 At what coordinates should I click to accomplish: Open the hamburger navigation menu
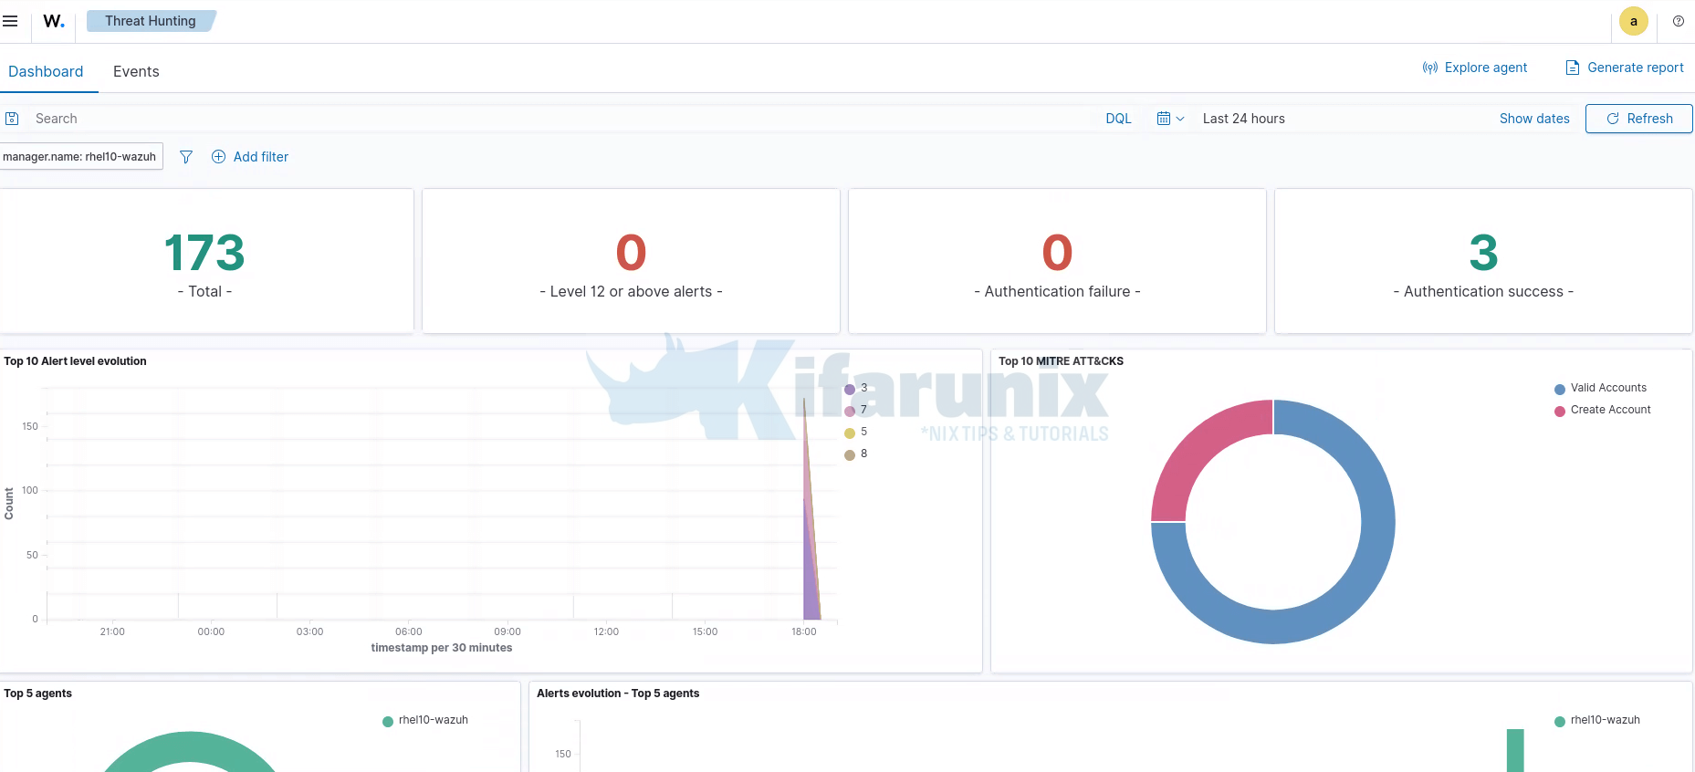coord(10,21)
